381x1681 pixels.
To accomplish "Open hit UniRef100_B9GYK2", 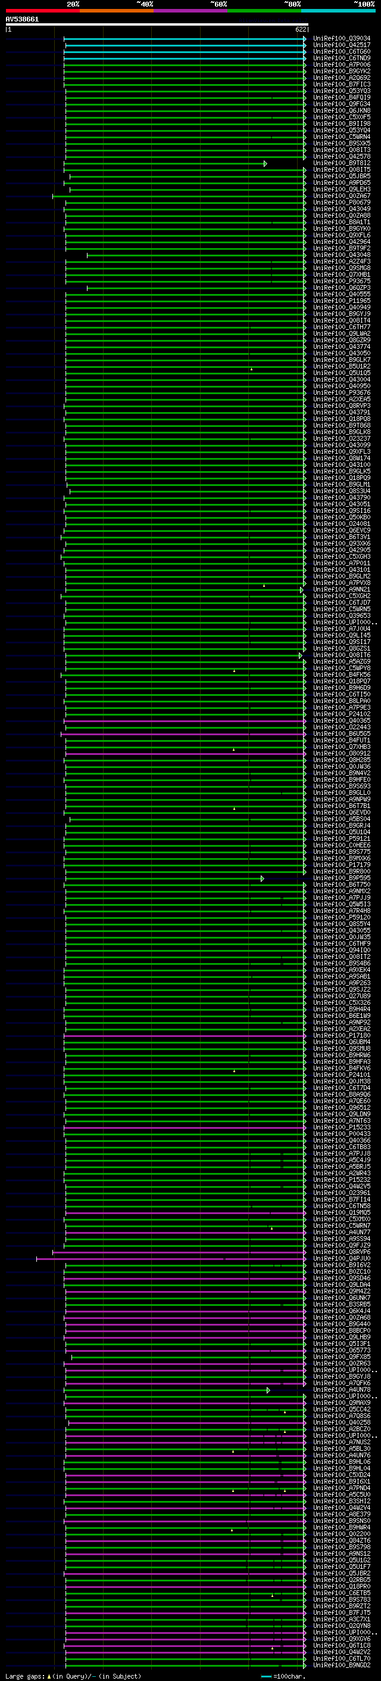I will pyautogui.click(x=342, y=71).
